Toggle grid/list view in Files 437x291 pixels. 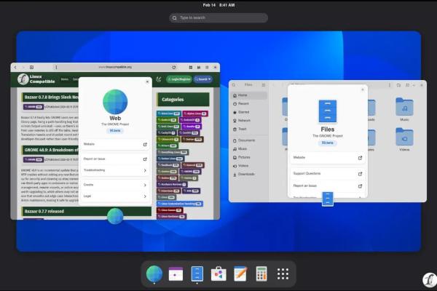[x=407, y=85]
